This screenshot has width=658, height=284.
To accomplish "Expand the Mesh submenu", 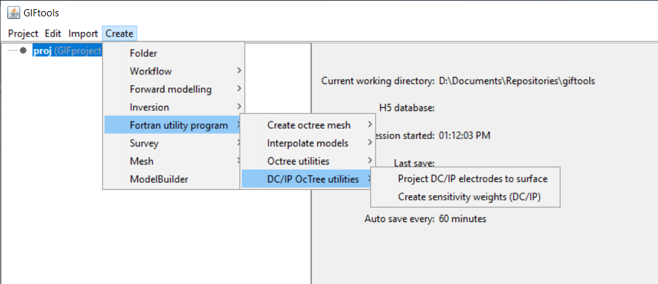I will [x=173, y=161].
